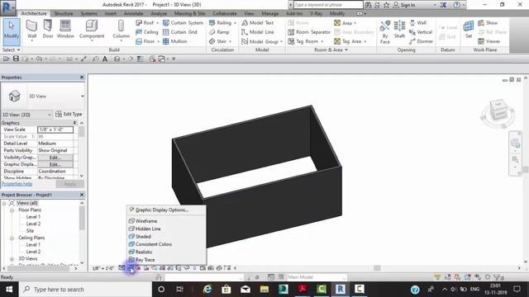Screen dimensions: 529x297
Task: Click the Save icon in quick access toolbar
Action: (x=16, y=59)
